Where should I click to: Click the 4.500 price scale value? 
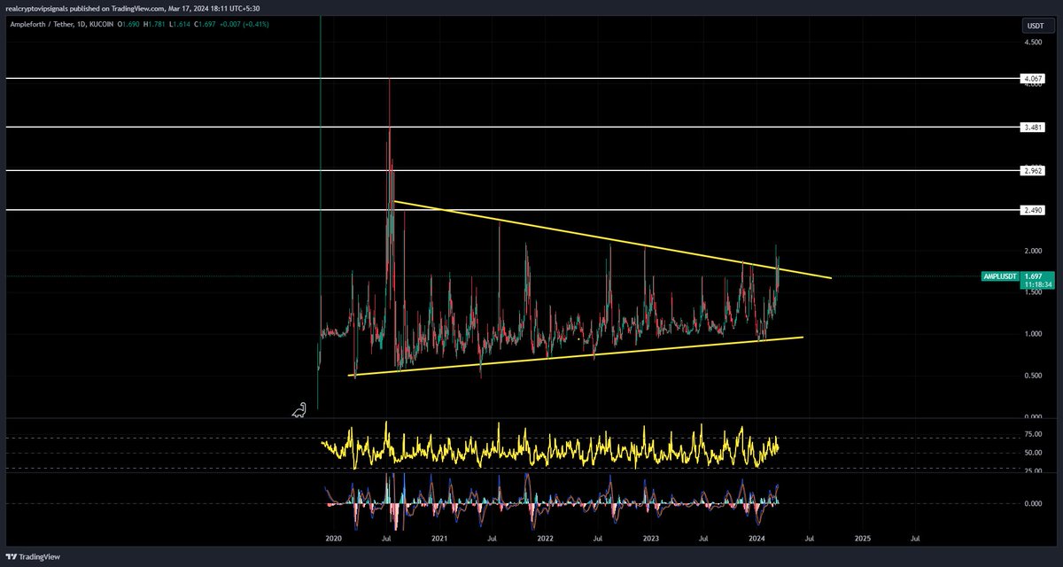(x=1033, y=42)
